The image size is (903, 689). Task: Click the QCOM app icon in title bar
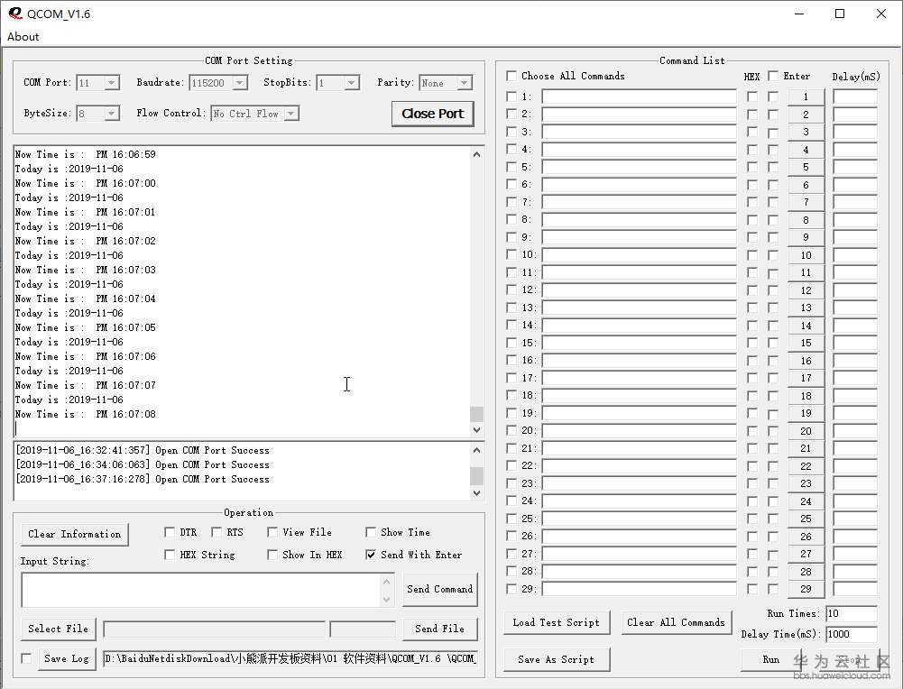click(x=14, y=14)
